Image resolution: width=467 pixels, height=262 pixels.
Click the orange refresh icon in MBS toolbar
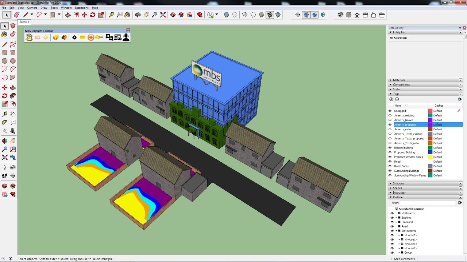click(91, 37)
